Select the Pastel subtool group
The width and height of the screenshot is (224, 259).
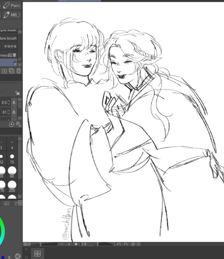coord(12,5)
